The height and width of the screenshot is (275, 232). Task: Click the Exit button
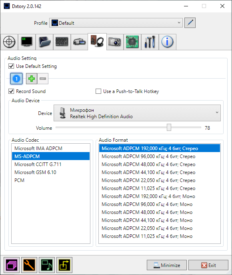click(x=208, y=265)
